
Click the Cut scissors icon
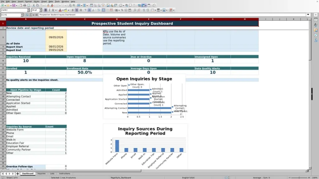click(34, 5)
